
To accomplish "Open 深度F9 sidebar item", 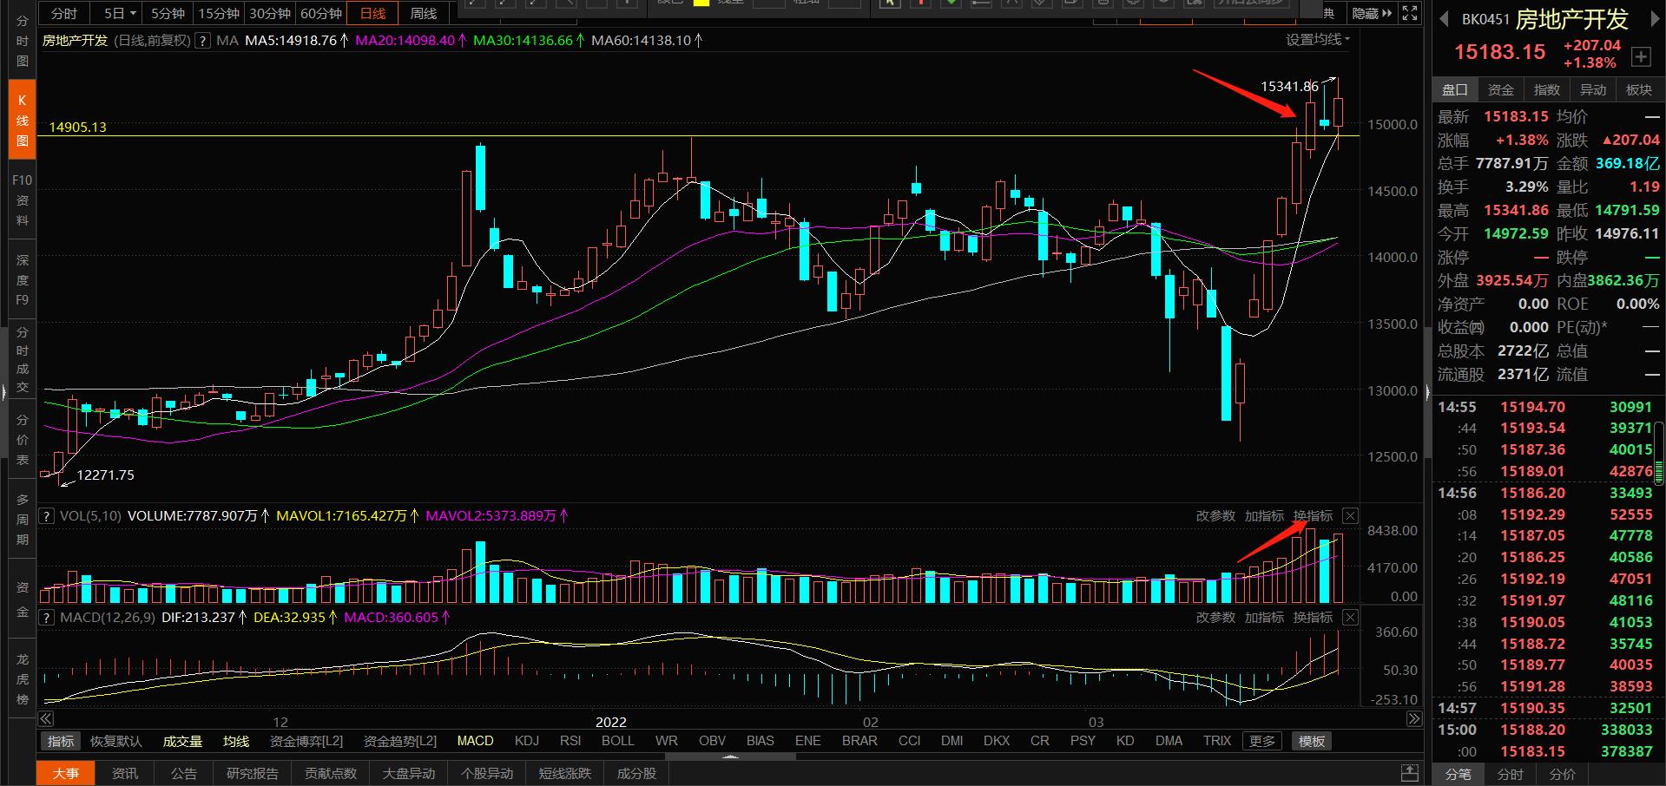I will point(23,280).
